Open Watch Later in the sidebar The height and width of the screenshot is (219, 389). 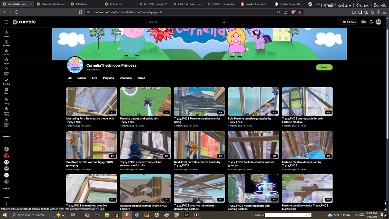click(6, 123)
